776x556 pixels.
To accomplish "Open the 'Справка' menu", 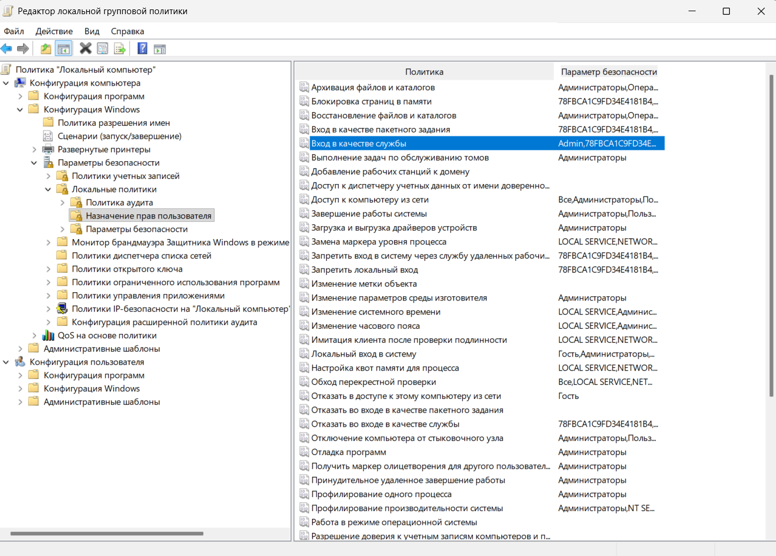I will [x=127, y=31].
